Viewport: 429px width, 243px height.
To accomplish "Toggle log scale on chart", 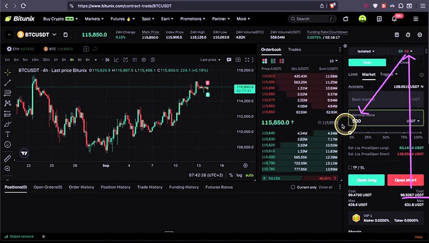I will point(239,175).
